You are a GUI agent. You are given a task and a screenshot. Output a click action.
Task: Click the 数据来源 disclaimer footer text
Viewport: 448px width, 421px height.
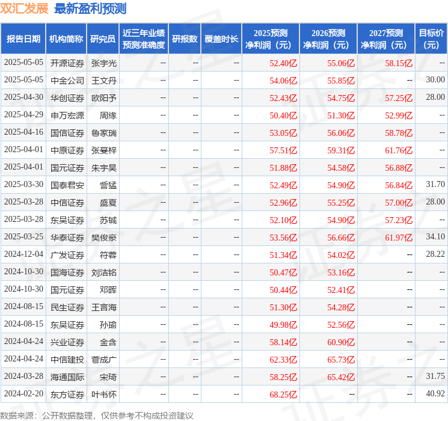tap(97, 415)
